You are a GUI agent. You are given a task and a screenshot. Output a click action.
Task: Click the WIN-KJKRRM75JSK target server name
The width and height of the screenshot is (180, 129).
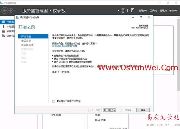[139, 28]
